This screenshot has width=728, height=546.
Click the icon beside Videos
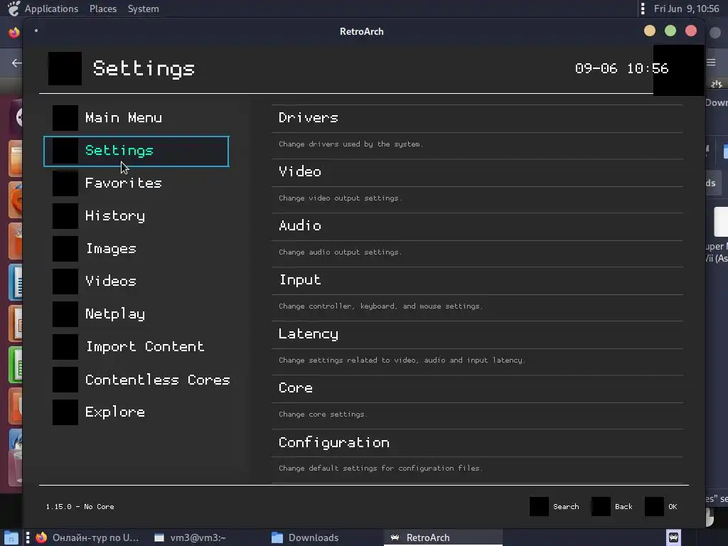coord(65,282)
